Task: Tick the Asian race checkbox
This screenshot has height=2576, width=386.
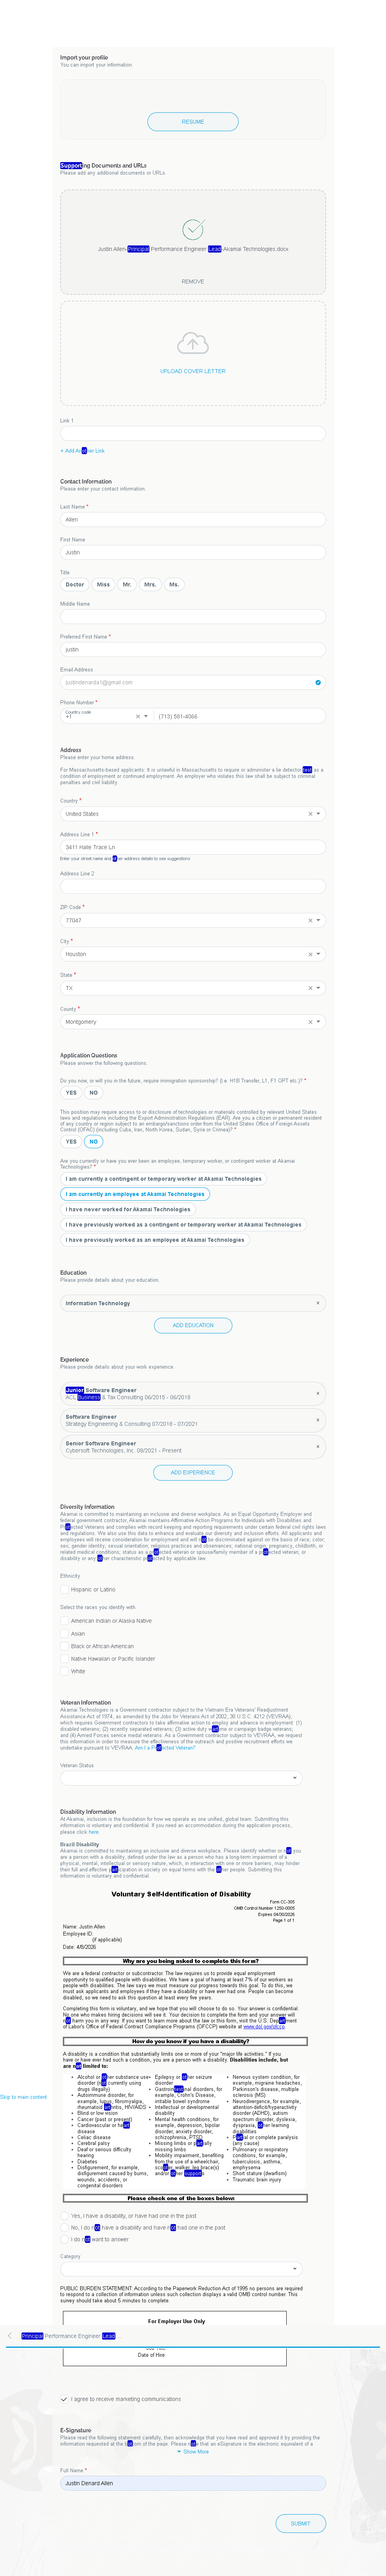Action: (64, 1633)
